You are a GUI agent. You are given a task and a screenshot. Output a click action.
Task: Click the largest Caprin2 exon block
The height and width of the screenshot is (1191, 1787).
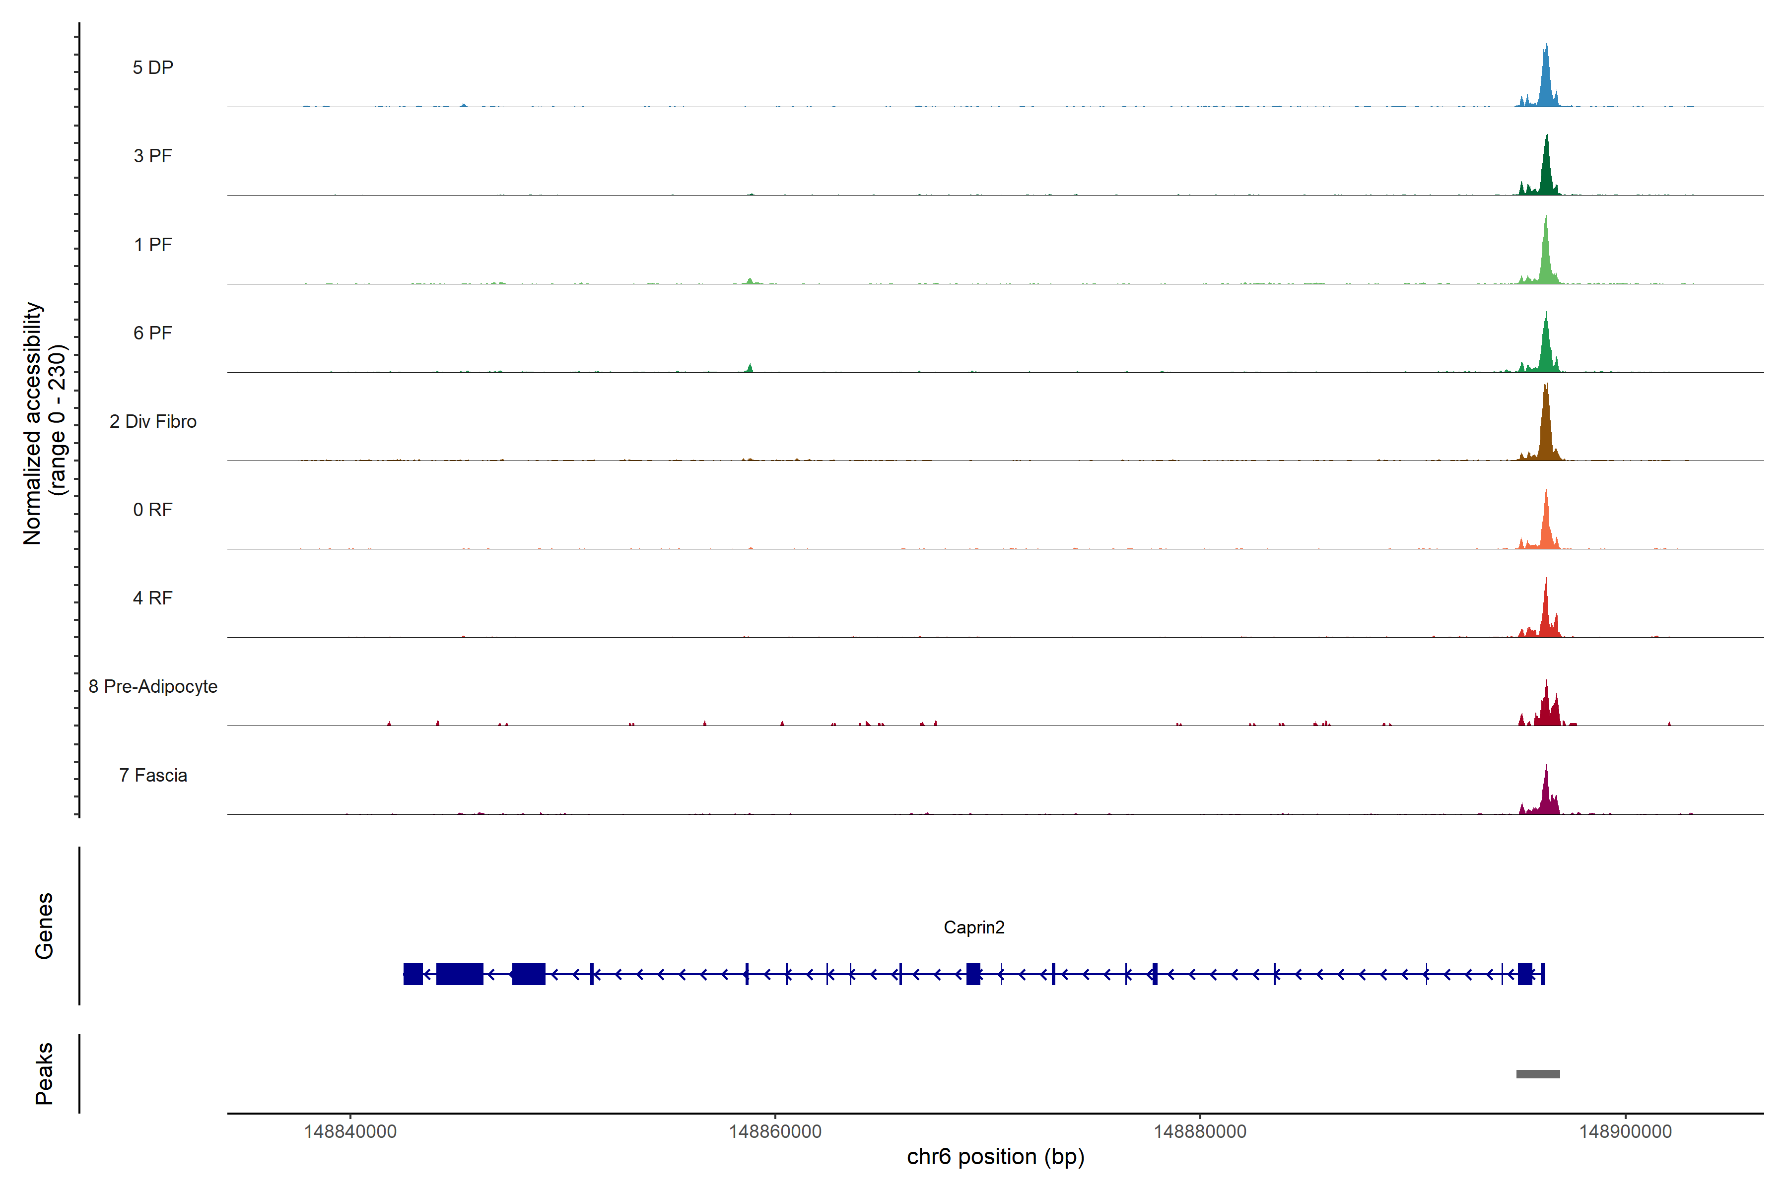459,974
